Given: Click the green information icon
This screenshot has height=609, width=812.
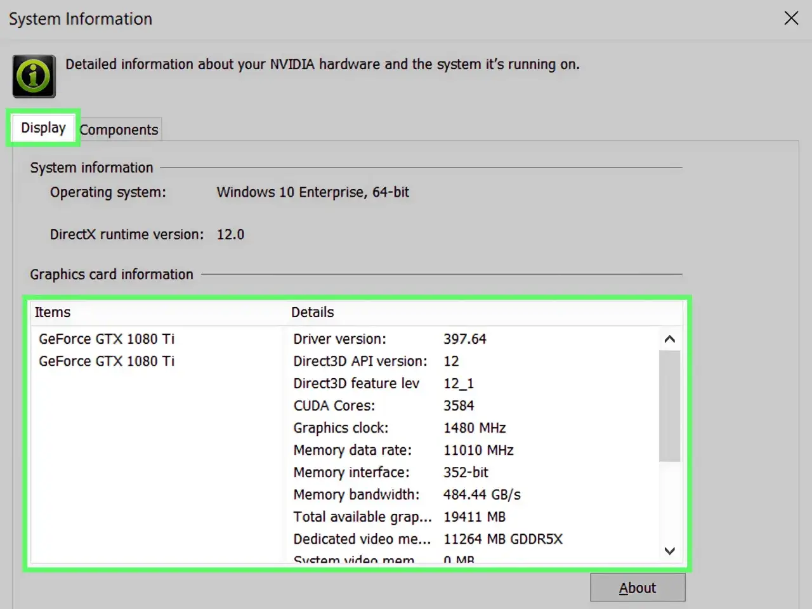Looking at the screenshot, I should [x=34, y=76].
